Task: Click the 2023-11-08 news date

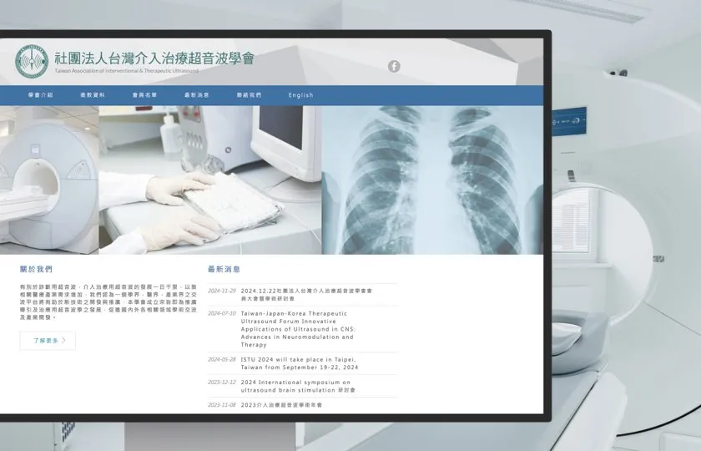Action: 222,405
